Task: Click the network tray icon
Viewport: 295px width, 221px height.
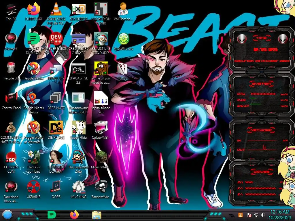Action: click(256, 215)
